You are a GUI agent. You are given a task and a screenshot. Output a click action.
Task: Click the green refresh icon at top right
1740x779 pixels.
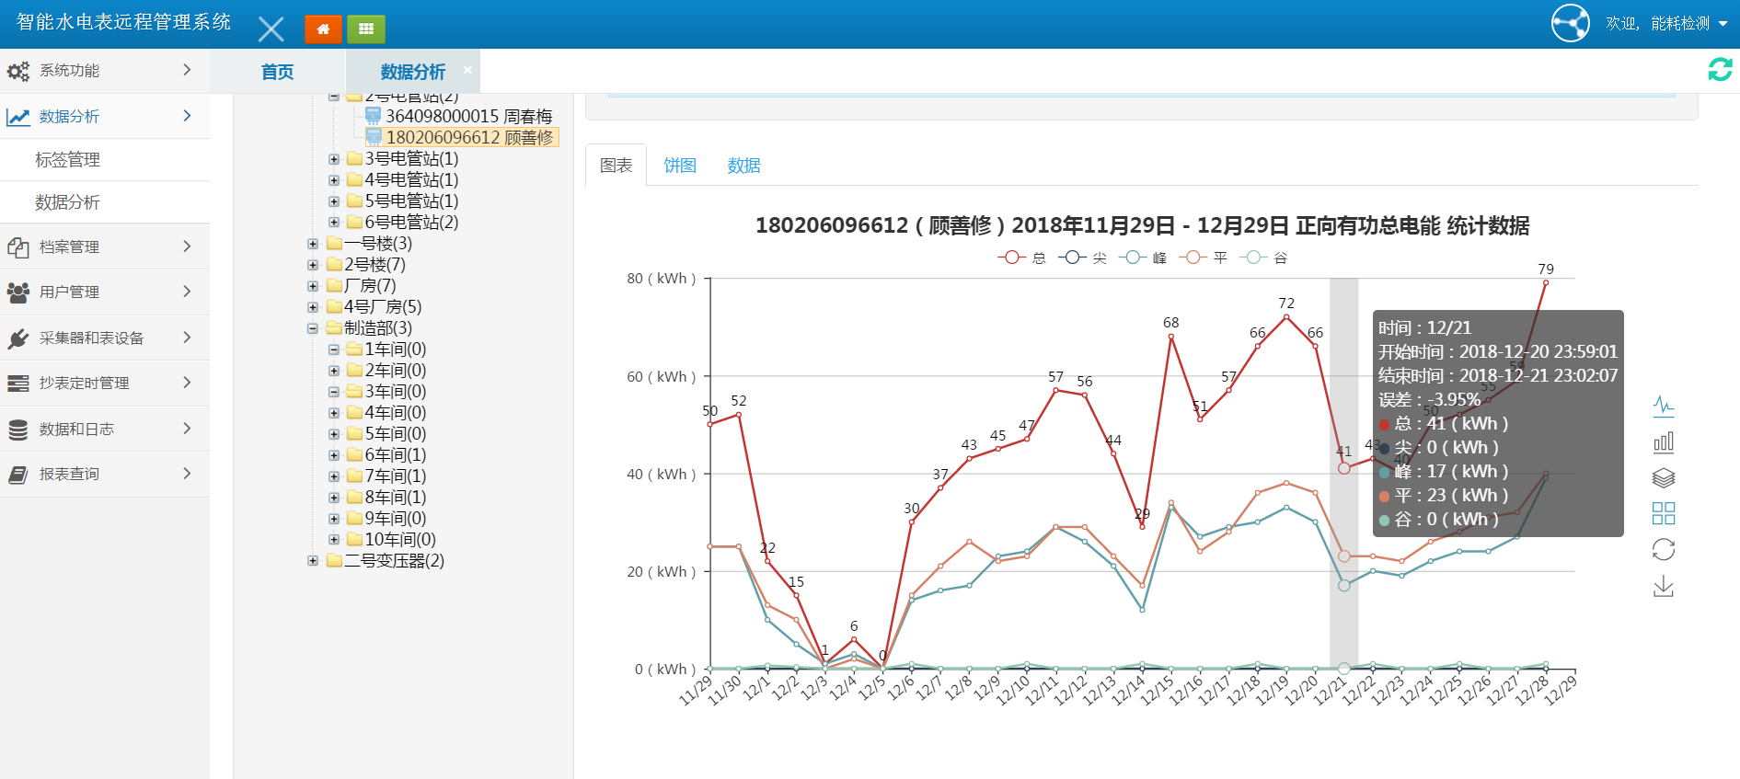(1719, 70)
